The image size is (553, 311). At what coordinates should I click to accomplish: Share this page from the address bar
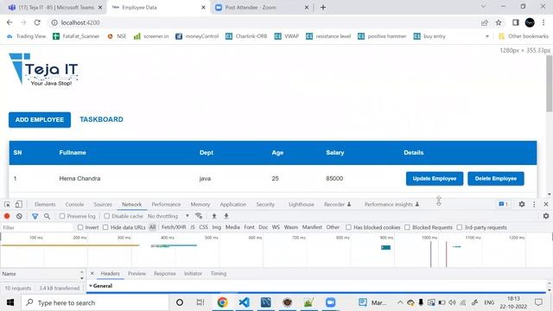tap(485, 22)
